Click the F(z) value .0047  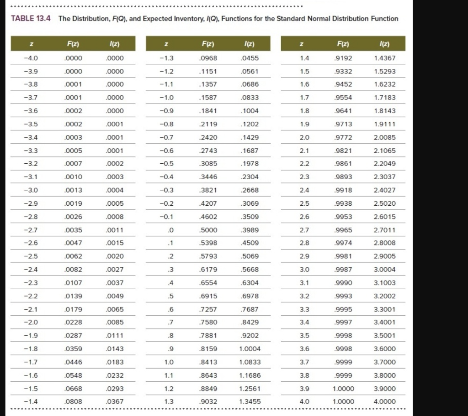73,243
